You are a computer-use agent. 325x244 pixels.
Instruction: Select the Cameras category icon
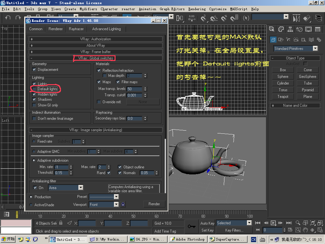pos(296,39)
